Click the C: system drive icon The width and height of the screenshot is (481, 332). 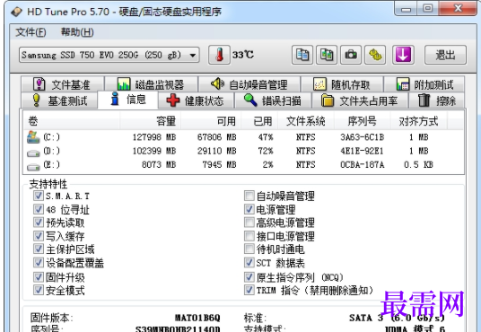coord(33,137)
